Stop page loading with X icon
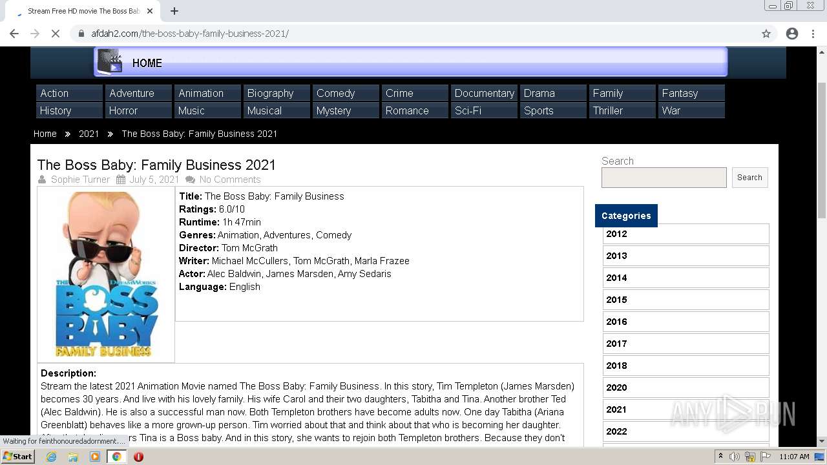Screen dimensions: 827x465 [x=56, y=34]
